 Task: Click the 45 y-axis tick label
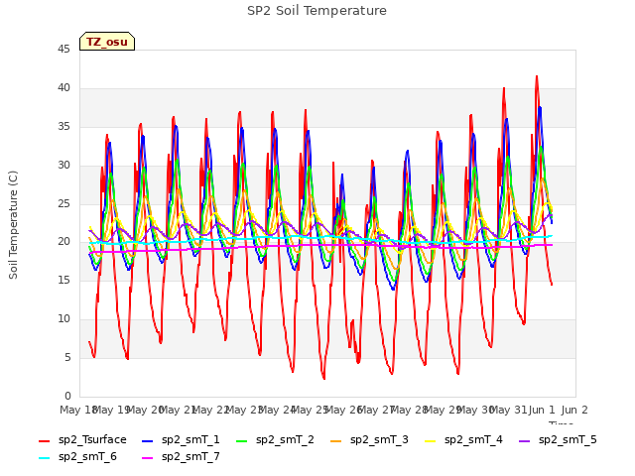(63, 49)
